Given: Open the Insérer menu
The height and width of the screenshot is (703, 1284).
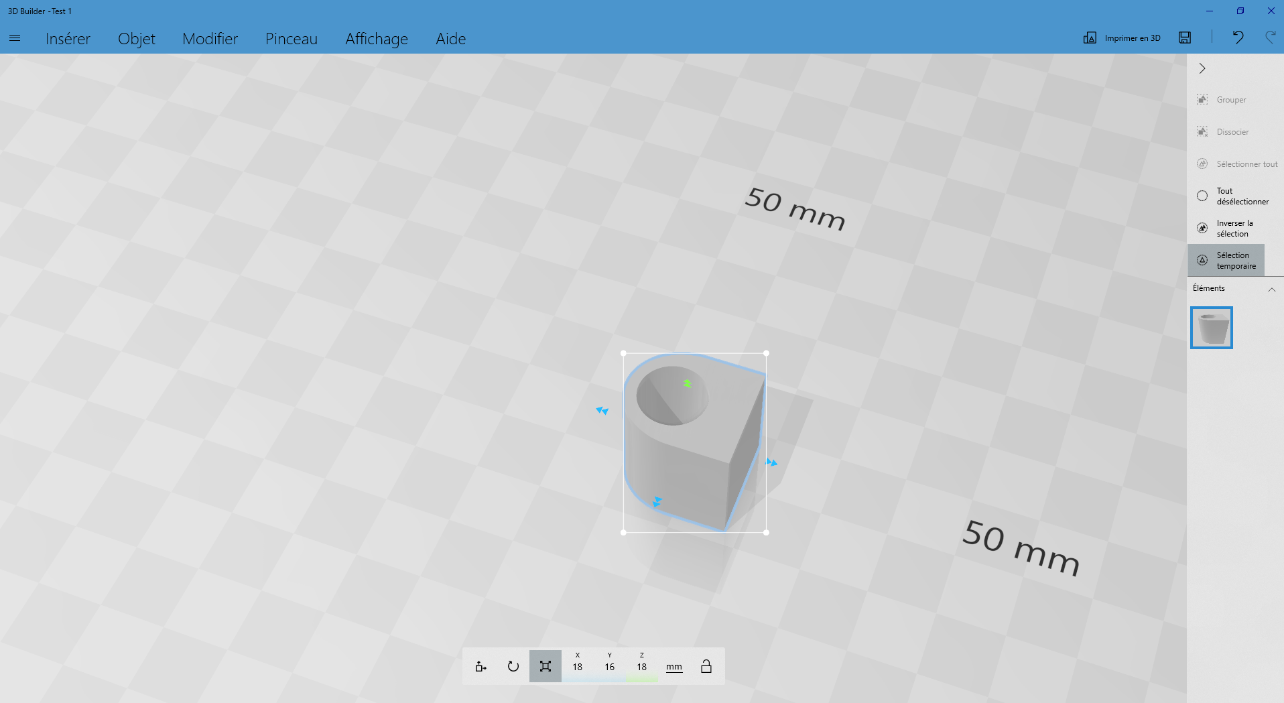Looking at the screenshot, I should (68, 39).
